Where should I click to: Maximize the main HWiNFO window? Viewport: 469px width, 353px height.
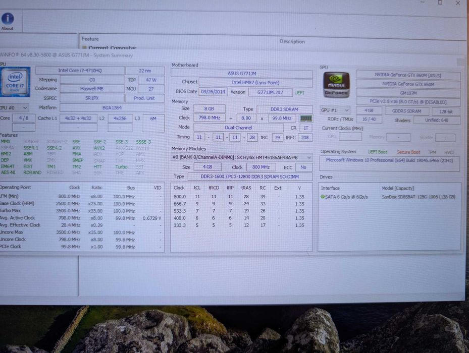[x=440, y=3]
